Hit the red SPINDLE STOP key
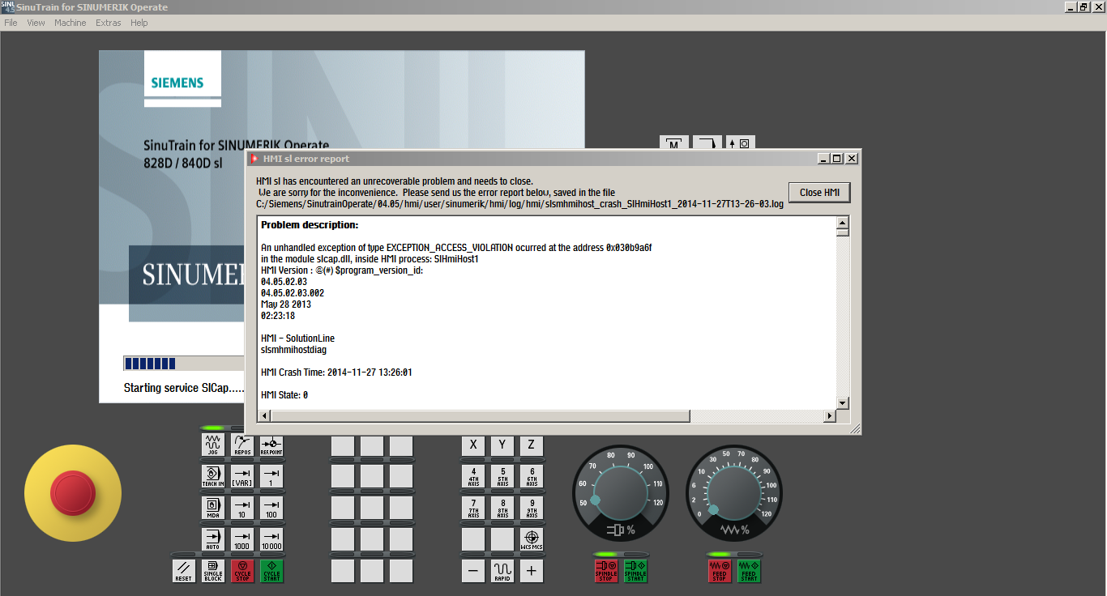The width and height of the screenshot is (1107, 596). (x=606, y=571)
